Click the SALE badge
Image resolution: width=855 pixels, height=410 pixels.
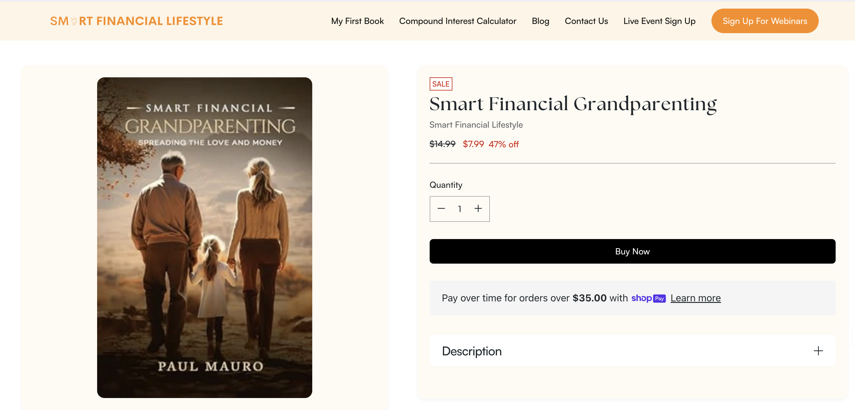click(441, 83)
